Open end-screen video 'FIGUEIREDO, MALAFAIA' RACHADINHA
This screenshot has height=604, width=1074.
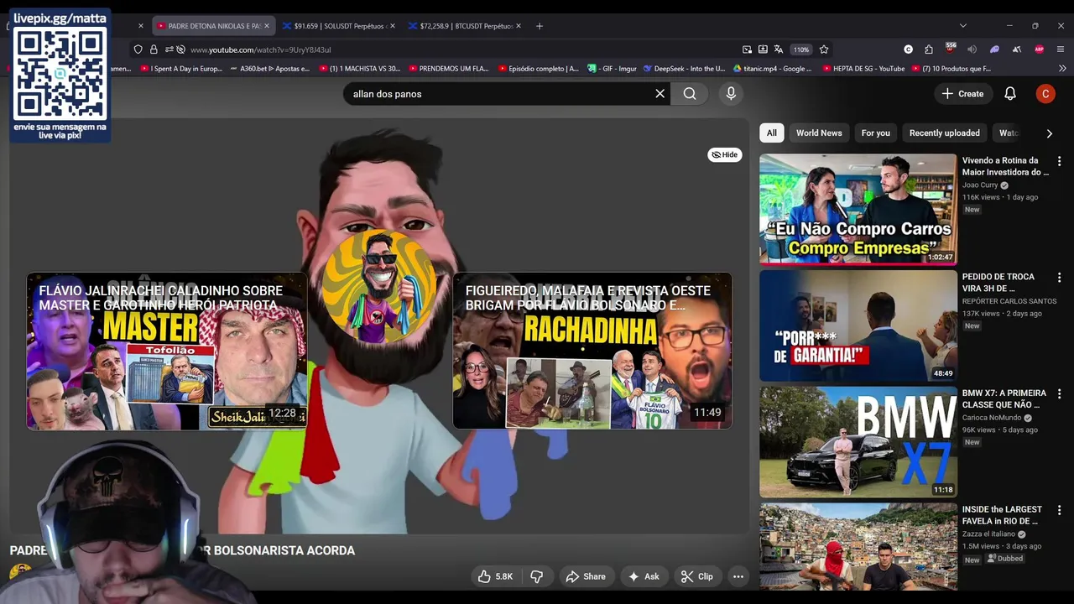[x=592, y=351]
